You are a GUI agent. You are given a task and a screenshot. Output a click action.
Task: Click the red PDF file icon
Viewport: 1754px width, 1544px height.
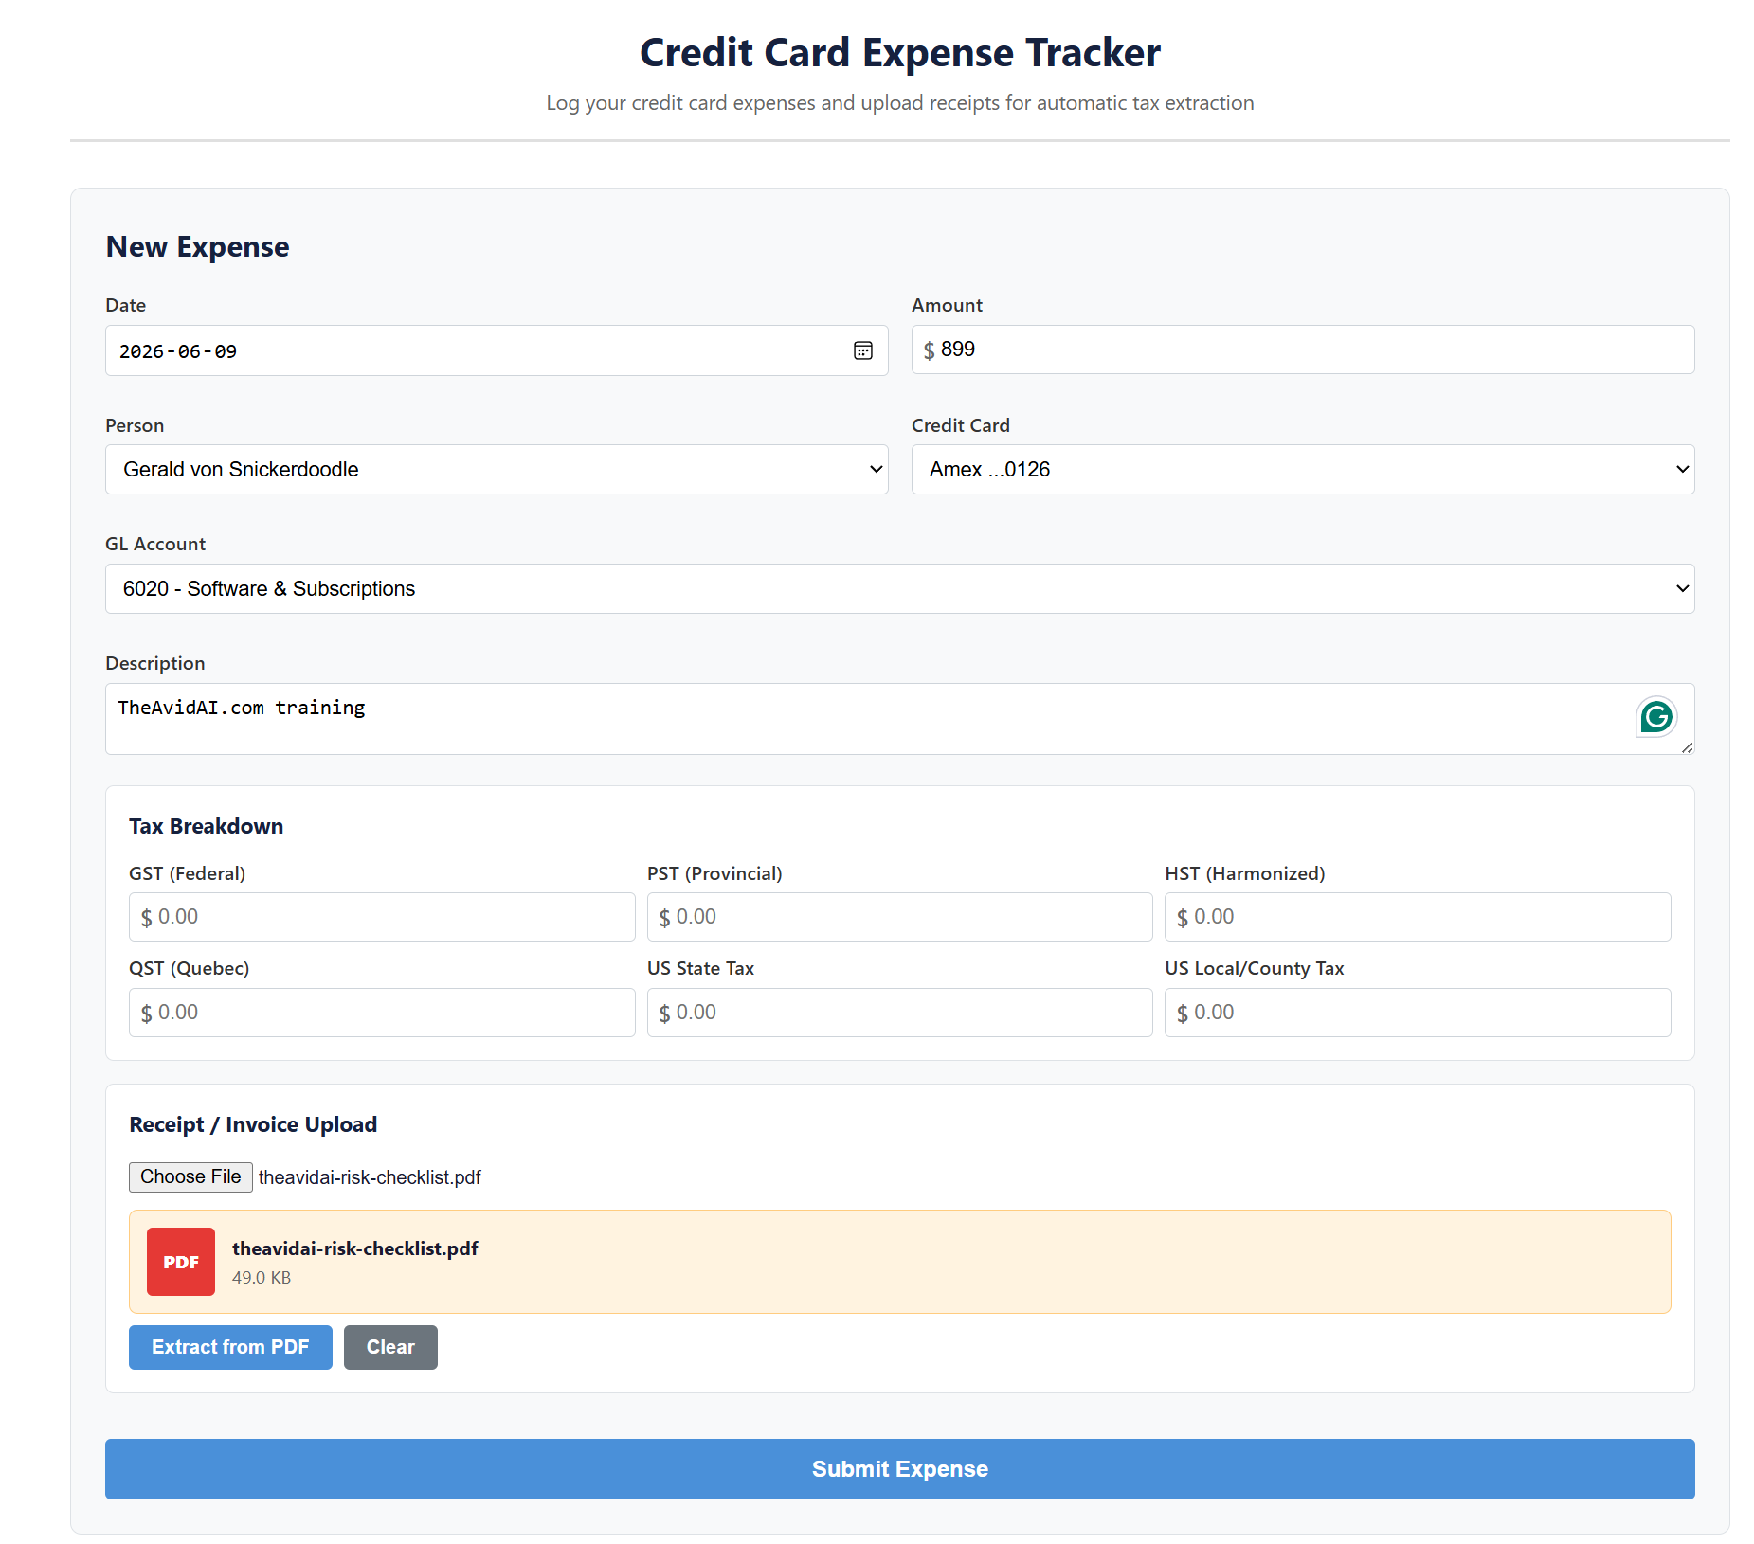[x=181, y=1262]
